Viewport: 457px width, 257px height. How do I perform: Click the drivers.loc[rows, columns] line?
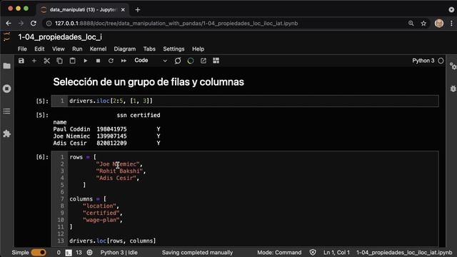pos(113,241)
